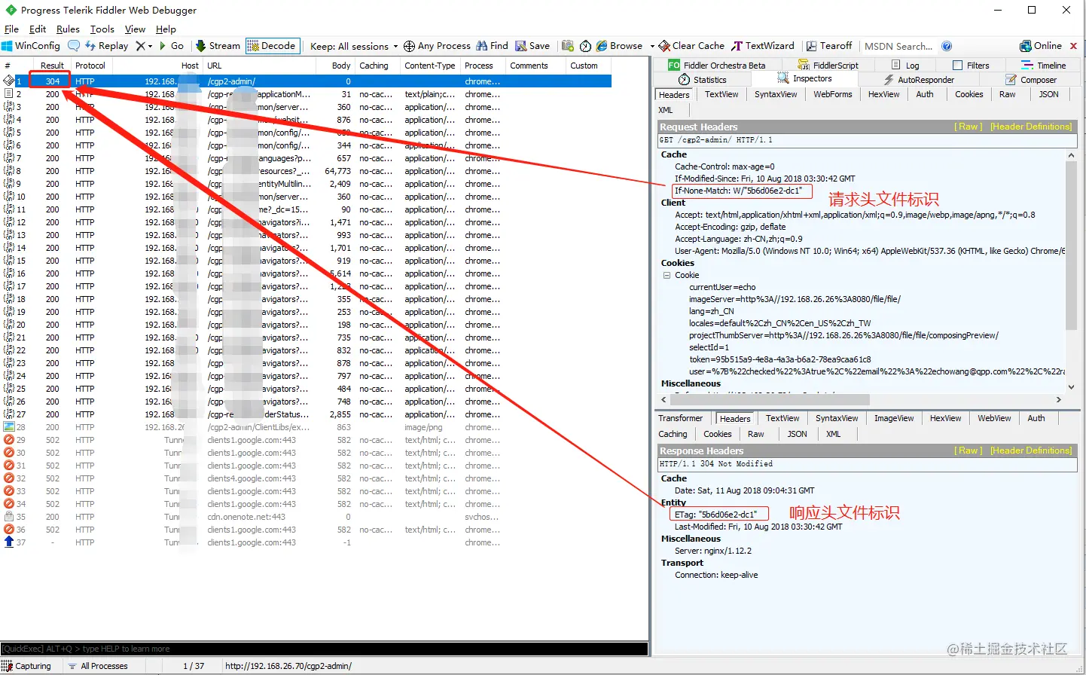Save sessions using toolbar Save
This screenshot has width=1086, height=675.
point(532,46)
